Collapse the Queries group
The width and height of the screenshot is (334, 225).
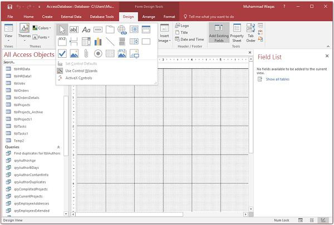coord(58,147)
